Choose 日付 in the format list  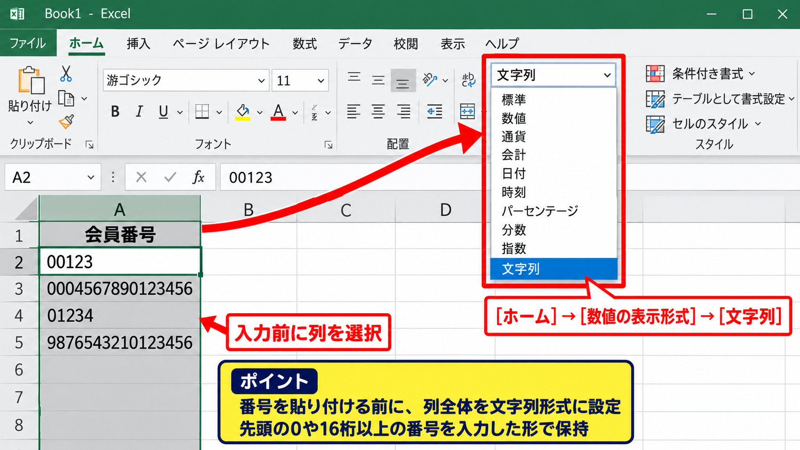tap(554, 174)
